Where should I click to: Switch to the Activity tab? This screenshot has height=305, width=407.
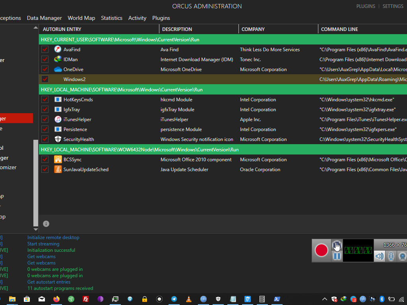click(x=137, y=18)
